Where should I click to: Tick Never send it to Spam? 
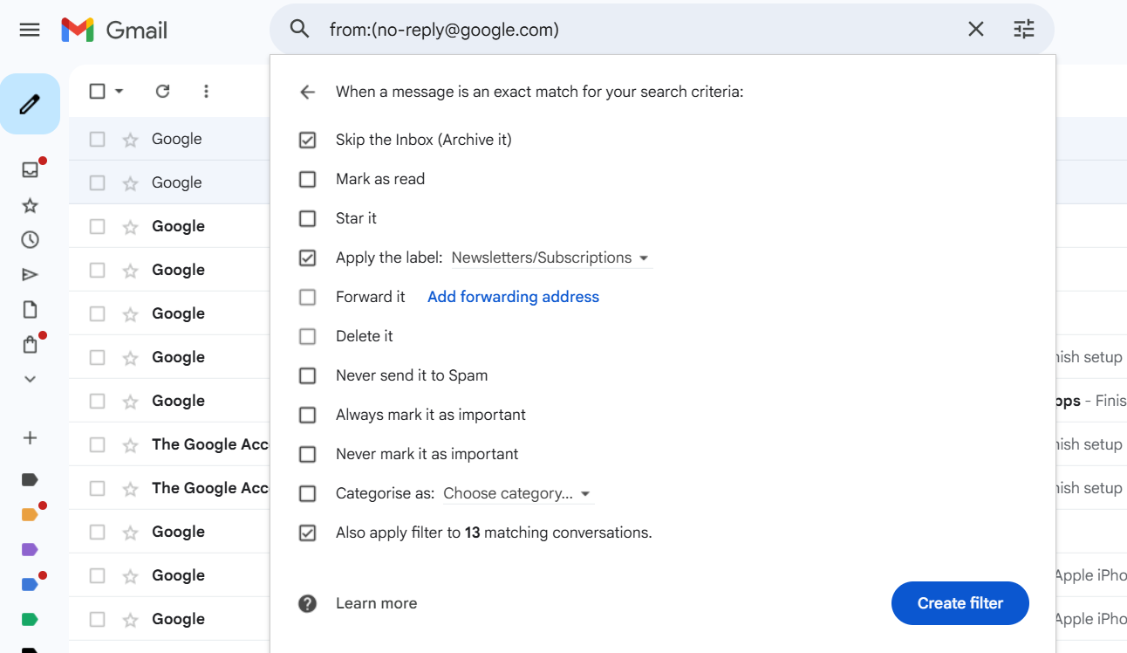tap(307, 375)
